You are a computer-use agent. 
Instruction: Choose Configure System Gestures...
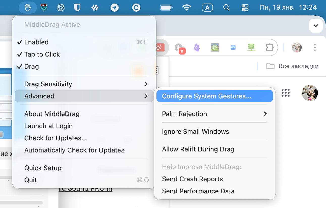215,96
